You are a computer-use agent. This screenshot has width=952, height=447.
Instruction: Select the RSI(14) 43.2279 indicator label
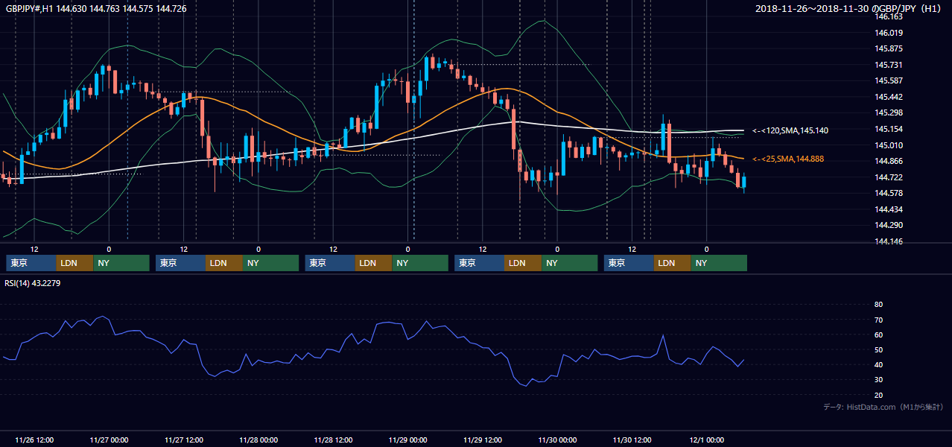(x=33, y=282)
